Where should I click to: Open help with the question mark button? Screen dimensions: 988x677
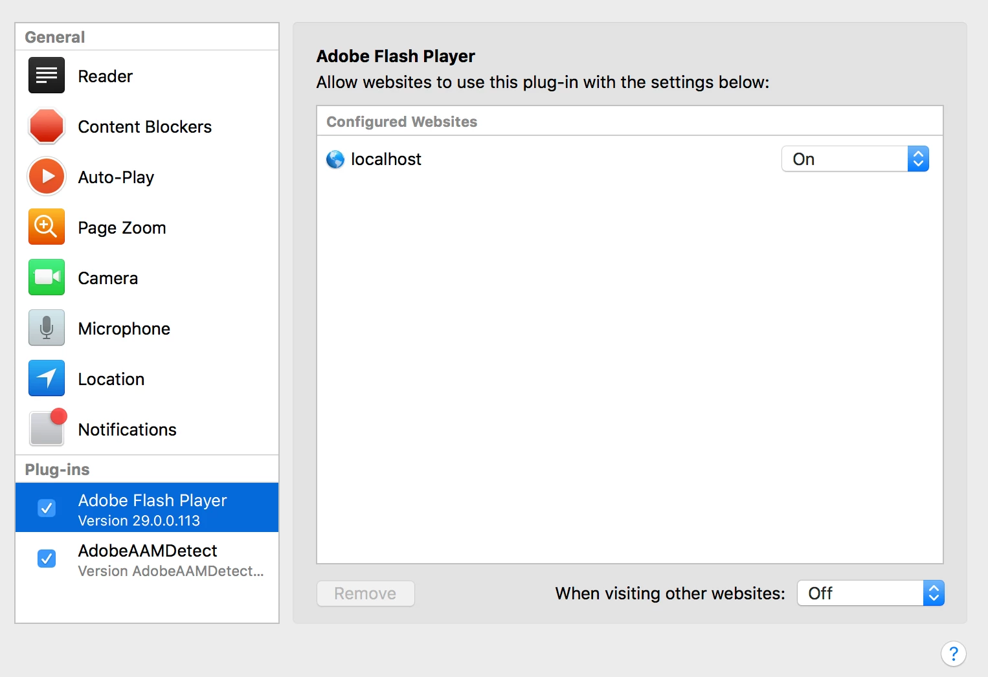click(x=954, y=654)
